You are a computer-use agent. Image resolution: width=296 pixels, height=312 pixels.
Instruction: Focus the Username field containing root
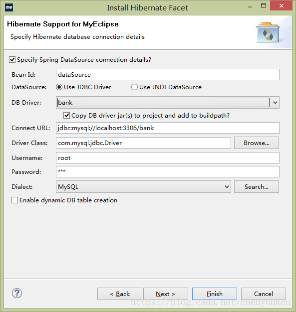point(167,158)
